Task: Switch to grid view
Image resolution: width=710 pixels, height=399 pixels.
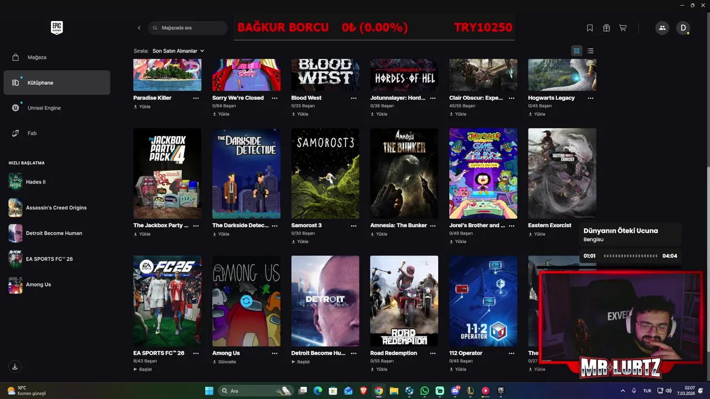Action: [576, 51]
